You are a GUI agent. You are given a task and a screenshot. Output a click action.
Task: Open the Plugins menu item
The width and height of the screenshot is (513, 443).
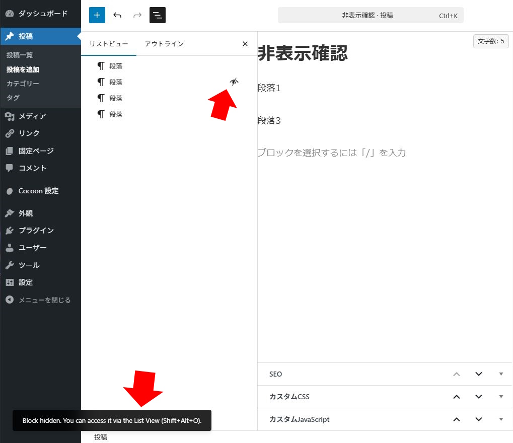pyautogui.click(x=36, y=231)
